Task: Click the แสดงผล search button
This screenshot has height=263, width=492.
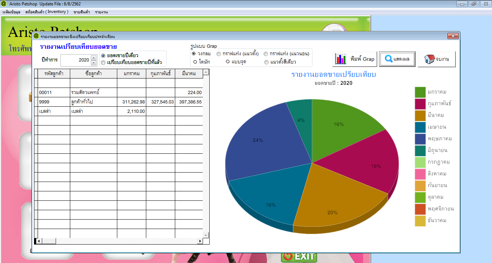Action: [x=397, y=59]
